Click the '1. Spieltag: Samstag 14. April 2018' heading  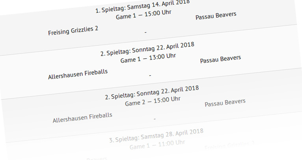click(143, 6)
